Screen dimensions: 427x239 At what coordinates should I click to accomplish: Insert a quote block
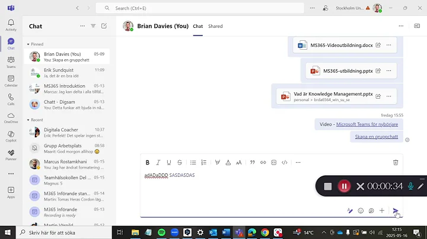tap(253, 163)
